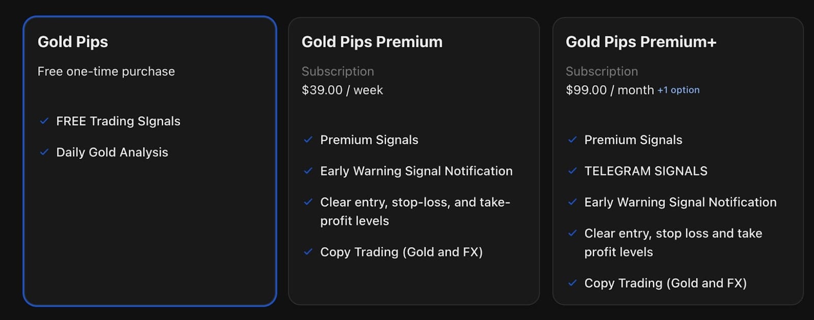Screen dimensions: 814x320
Task: Click the TELEGRAM SIGNALS feature text
Action: (646, 171)
